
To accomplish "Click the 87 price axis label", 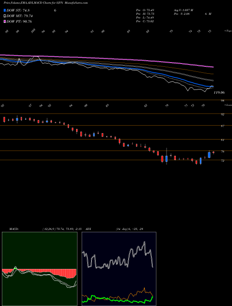I will pos(222,126).
